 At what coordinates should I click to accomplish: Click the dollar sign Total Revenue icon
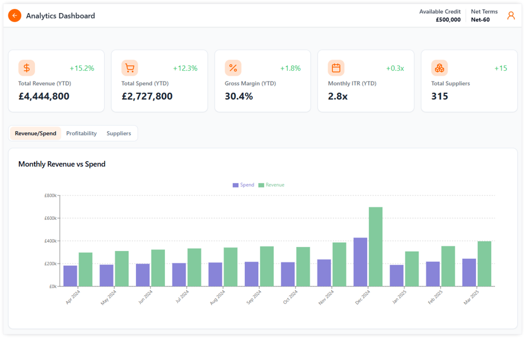[27, 68]
